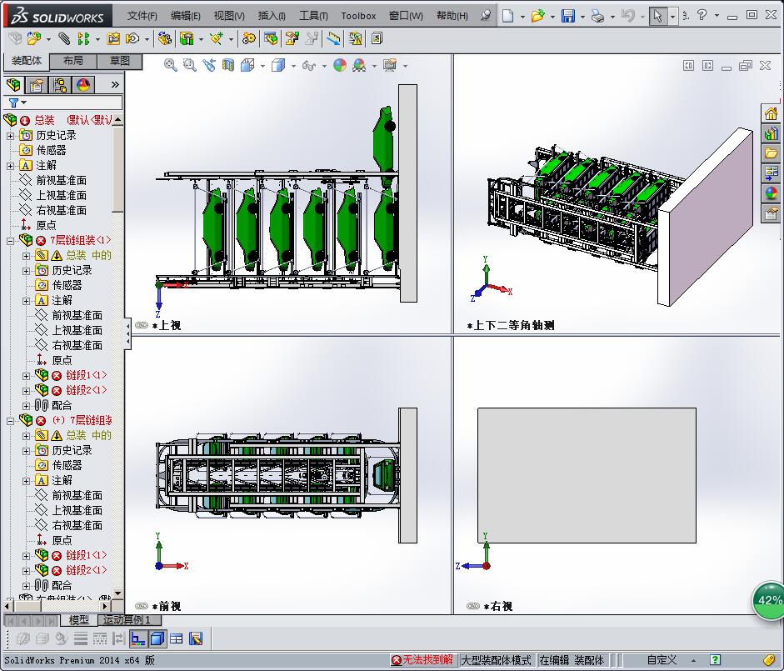This screenshot has height=671, width=784.
Task: Select the Zoom to Area tool
Action: click(190, 65)
